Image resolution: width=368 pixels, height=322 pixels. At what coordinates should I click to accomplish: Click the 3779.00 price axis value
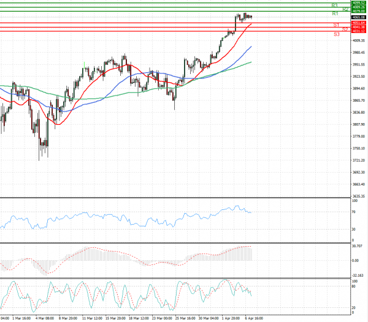pos(359,137)
